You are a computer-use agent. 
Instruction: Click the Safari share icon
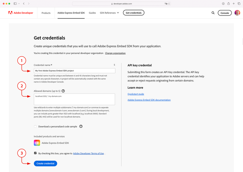[x=228, y=4]
